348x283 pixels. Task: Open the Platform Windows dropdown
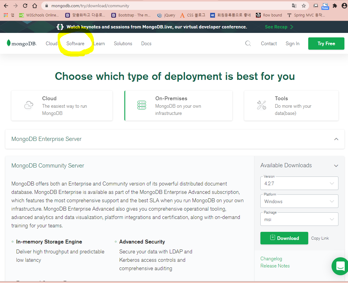tap(299, 201)
